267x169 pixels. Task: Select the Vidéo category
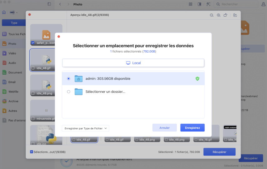[13, 53]
